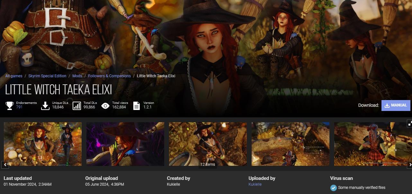
Task: Go to Skyrim Special Edition breadcrumb
Action: tap(47, 76)
